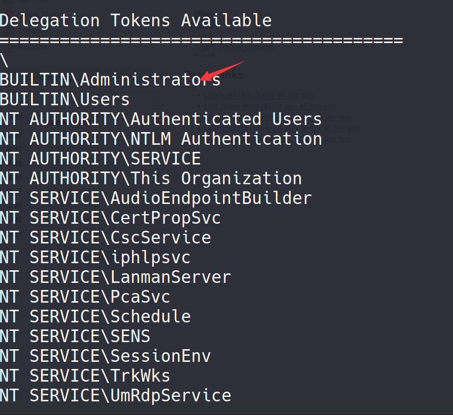Click the NT SERVICE\Schedule token
Screen dimensions: 453x415
tap(95, 317)
